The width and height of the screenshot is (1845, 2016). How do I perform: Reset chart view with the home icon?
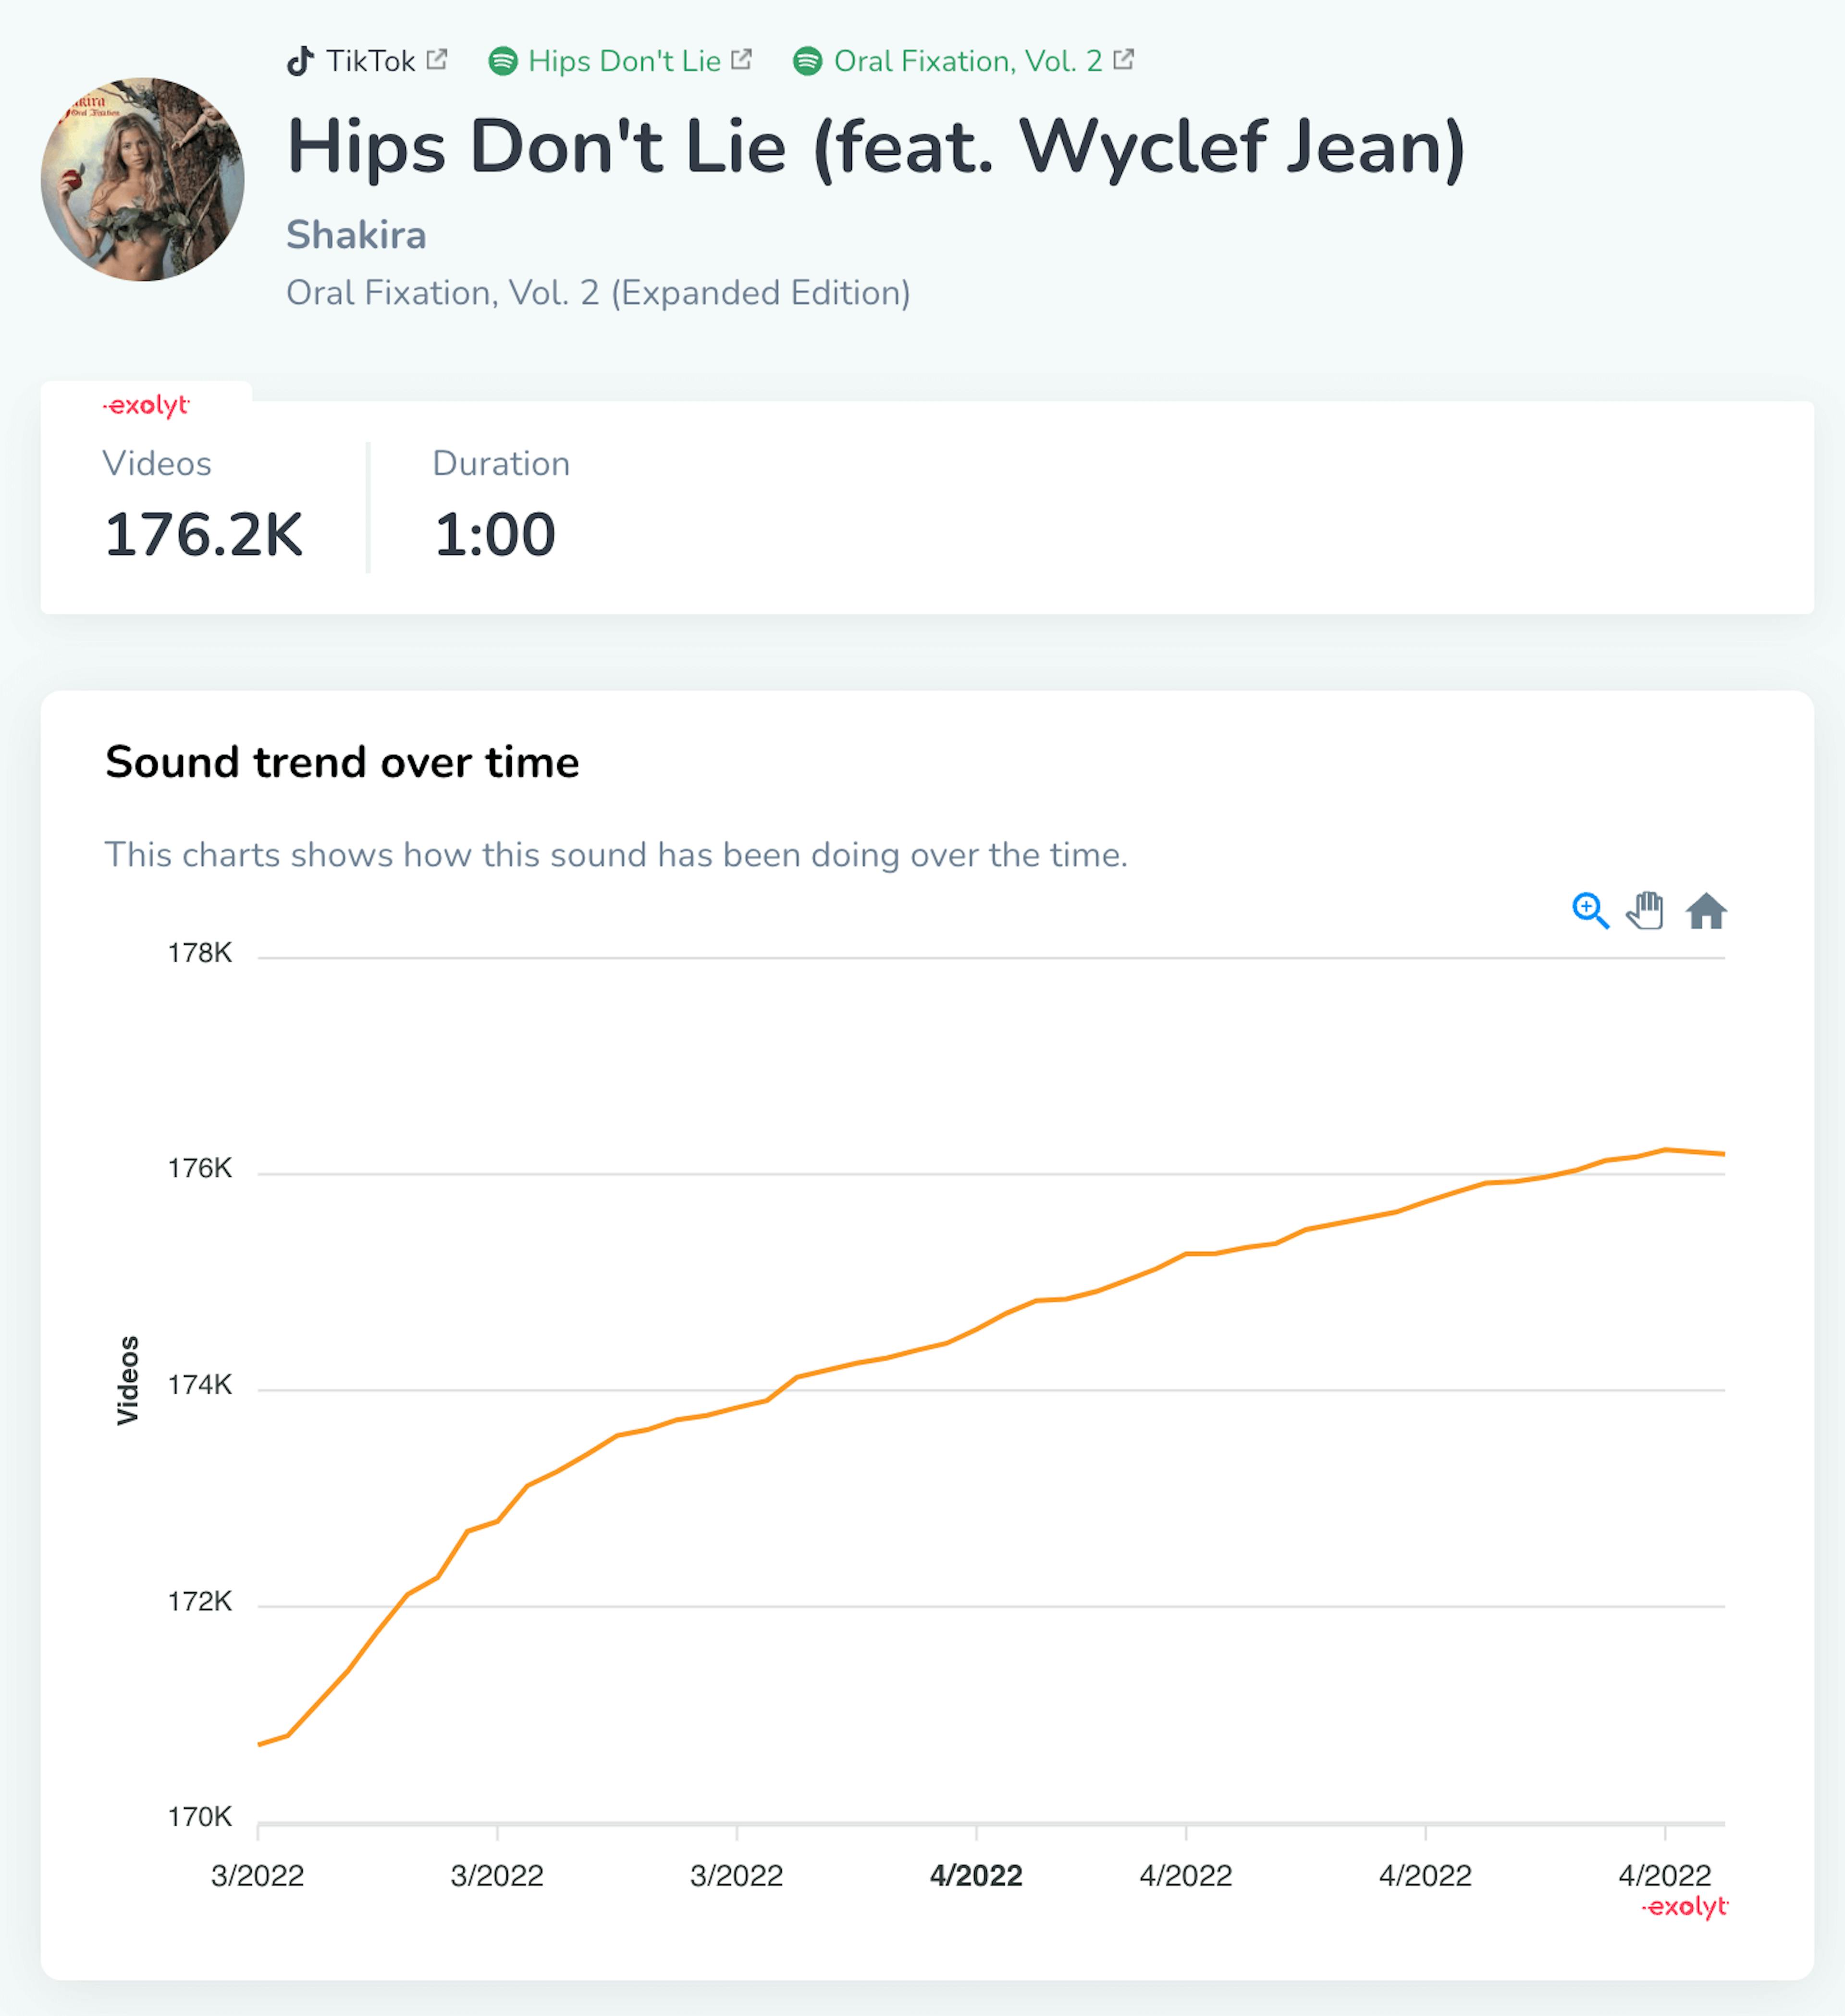click(1706, 911)
